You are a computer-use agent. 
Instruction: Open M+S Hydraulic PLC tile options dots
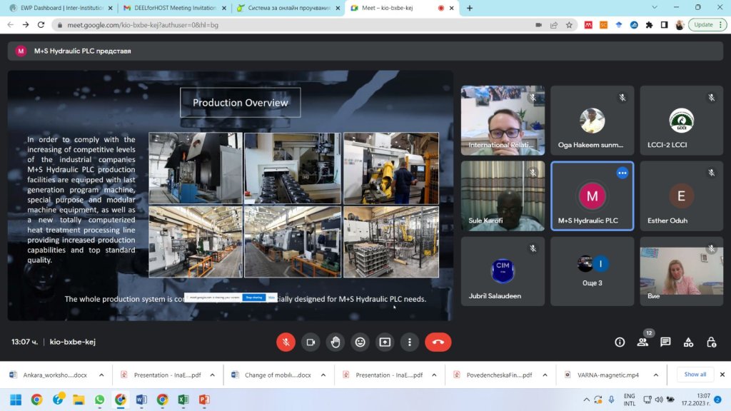click(x=622, y=173)
